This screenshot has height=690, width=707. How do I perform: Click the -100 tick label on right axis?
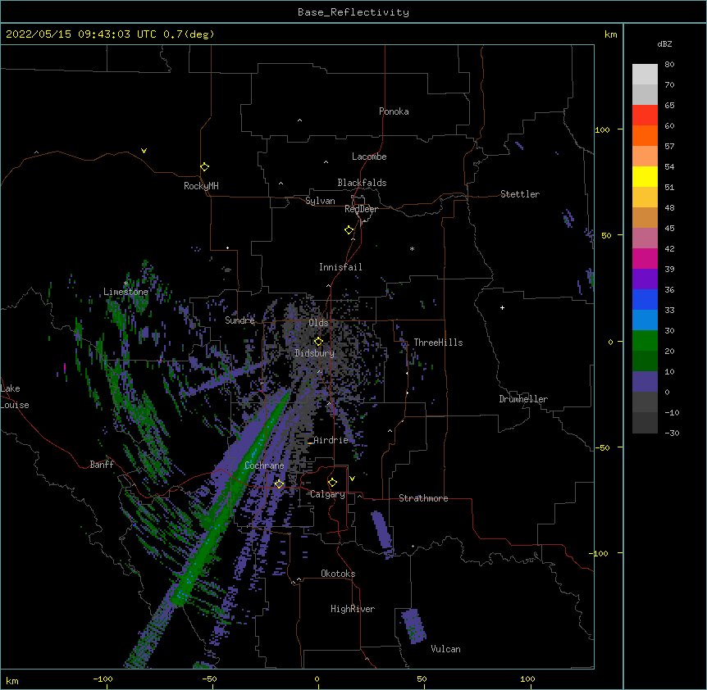pos(600,553)
